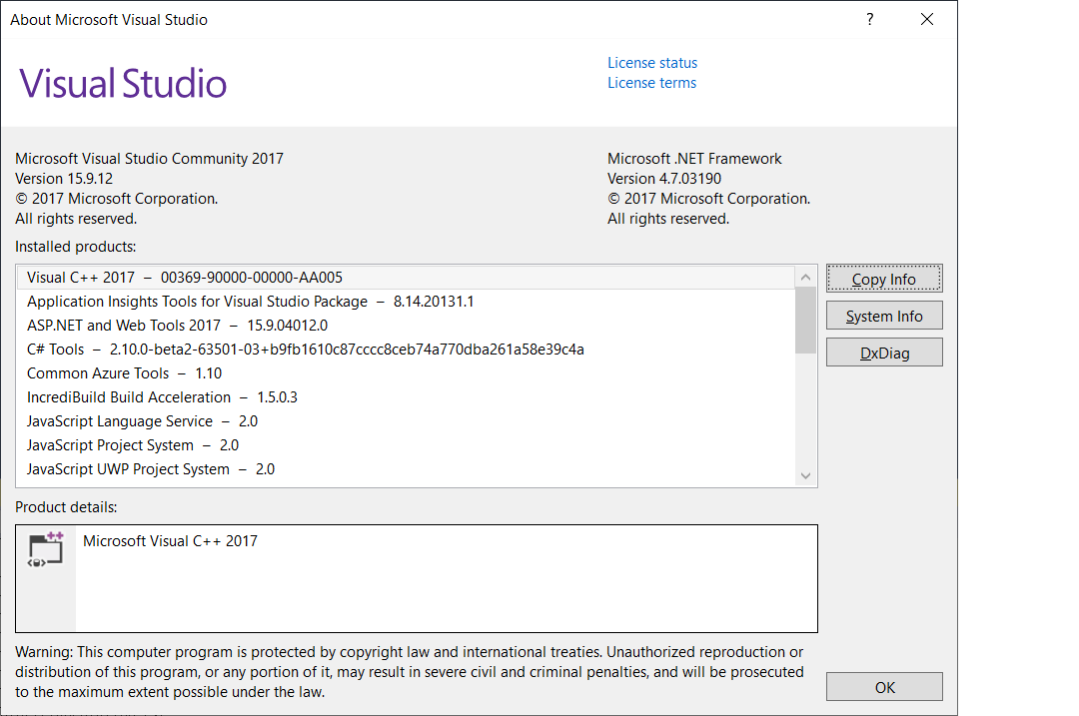The height and width of the screenshot is (716, 1079).
Task: Choose Common Azure Tools in the list
Action: (124, 373)
